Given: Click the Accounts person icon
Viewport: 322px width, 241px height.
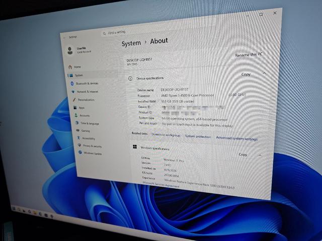Looking at the screenshot, I should [x=76, y=115].
